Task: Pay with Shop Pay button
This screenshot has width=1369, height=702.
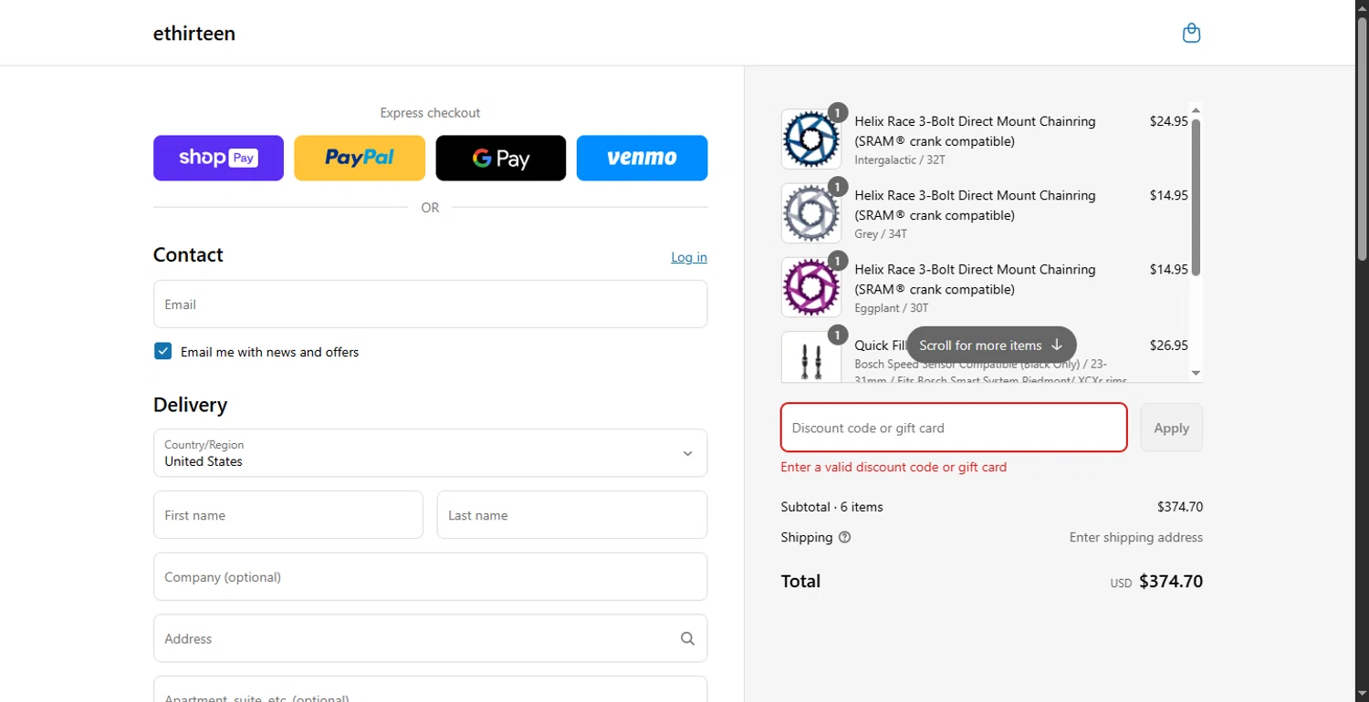Action: pos(218,158)
